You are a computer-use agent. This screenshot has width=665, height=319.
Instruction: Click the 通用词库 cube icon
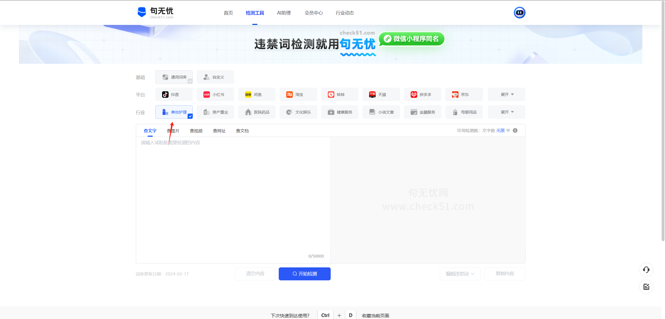pos(165,77)
